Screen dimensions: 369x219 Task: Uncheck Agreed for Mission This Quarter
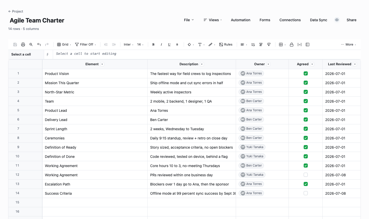306,83
